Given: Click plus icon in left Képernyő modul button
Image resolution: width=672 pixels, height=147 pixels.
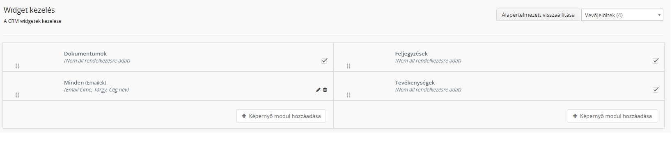Looking at the screenshot, I should pos(244,116).
